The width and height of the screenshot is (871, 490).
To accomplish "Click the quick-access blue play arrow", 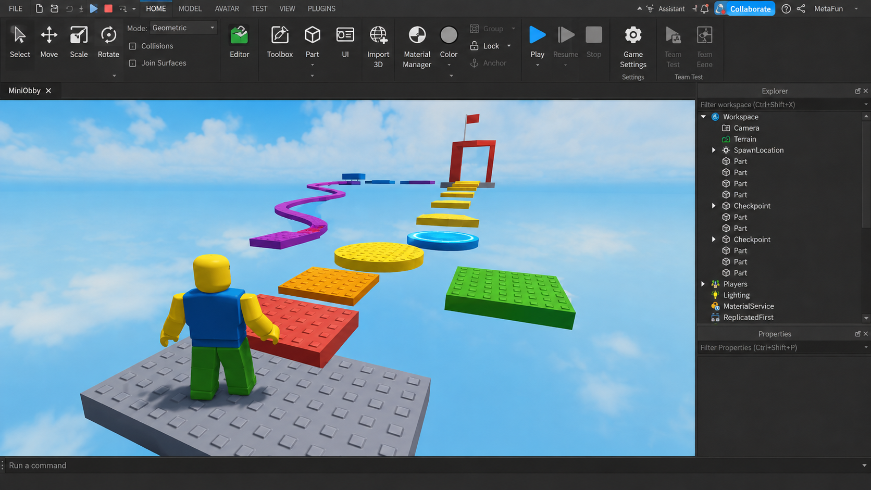I will click(x=94, y=8).
